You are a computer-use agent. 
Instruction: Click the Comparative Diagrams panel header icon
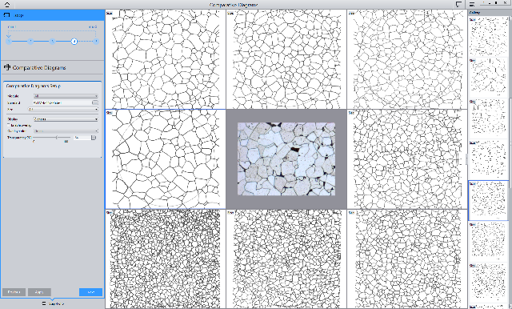(x=7, y=67)
